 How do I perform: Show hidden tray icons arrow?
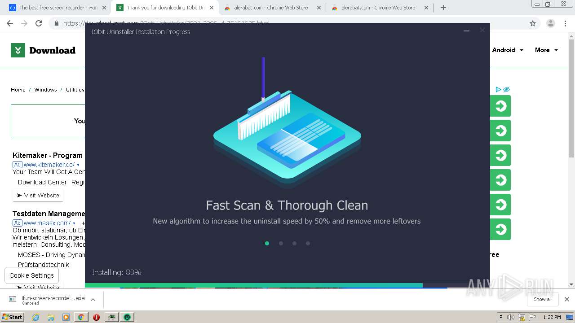click(501, 317)
